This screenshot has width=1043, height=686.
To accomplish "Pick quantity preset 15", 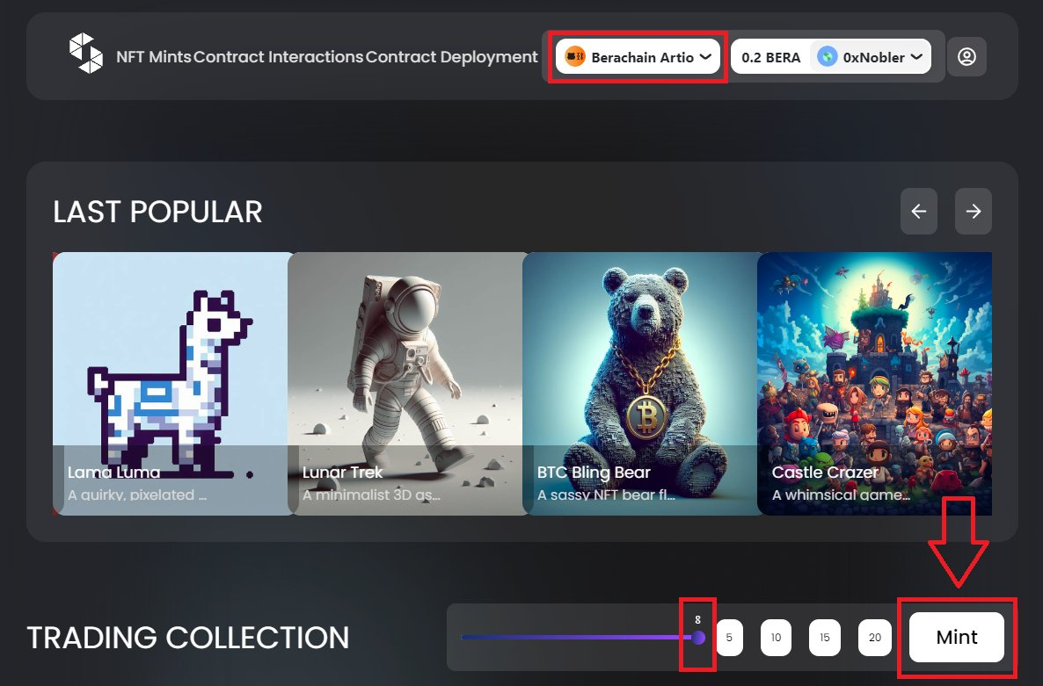I will pyautogui.click(x=824, y=638).
